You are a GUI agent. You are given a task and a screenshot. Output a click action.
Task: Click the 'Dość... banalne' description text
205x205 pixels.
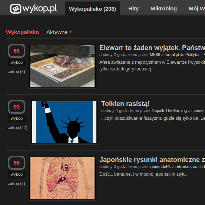tap(143, 174)
